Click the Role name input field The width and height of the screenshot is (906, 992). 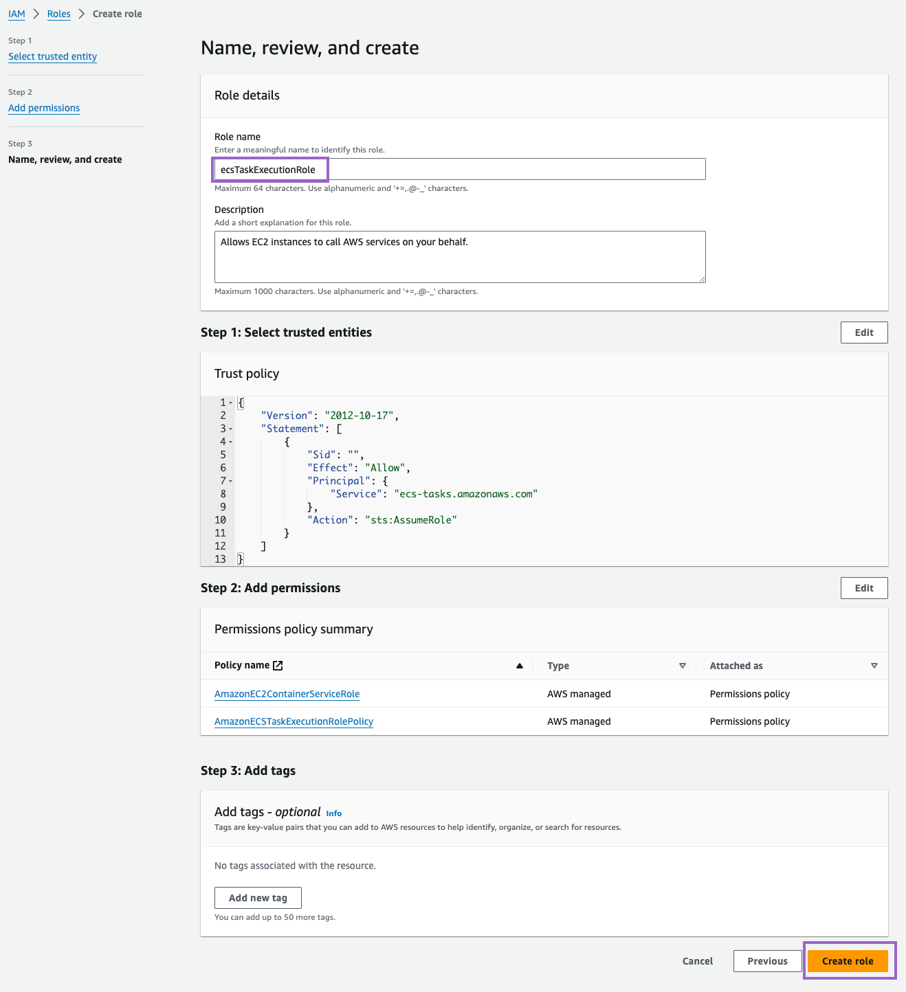[459, 170]
